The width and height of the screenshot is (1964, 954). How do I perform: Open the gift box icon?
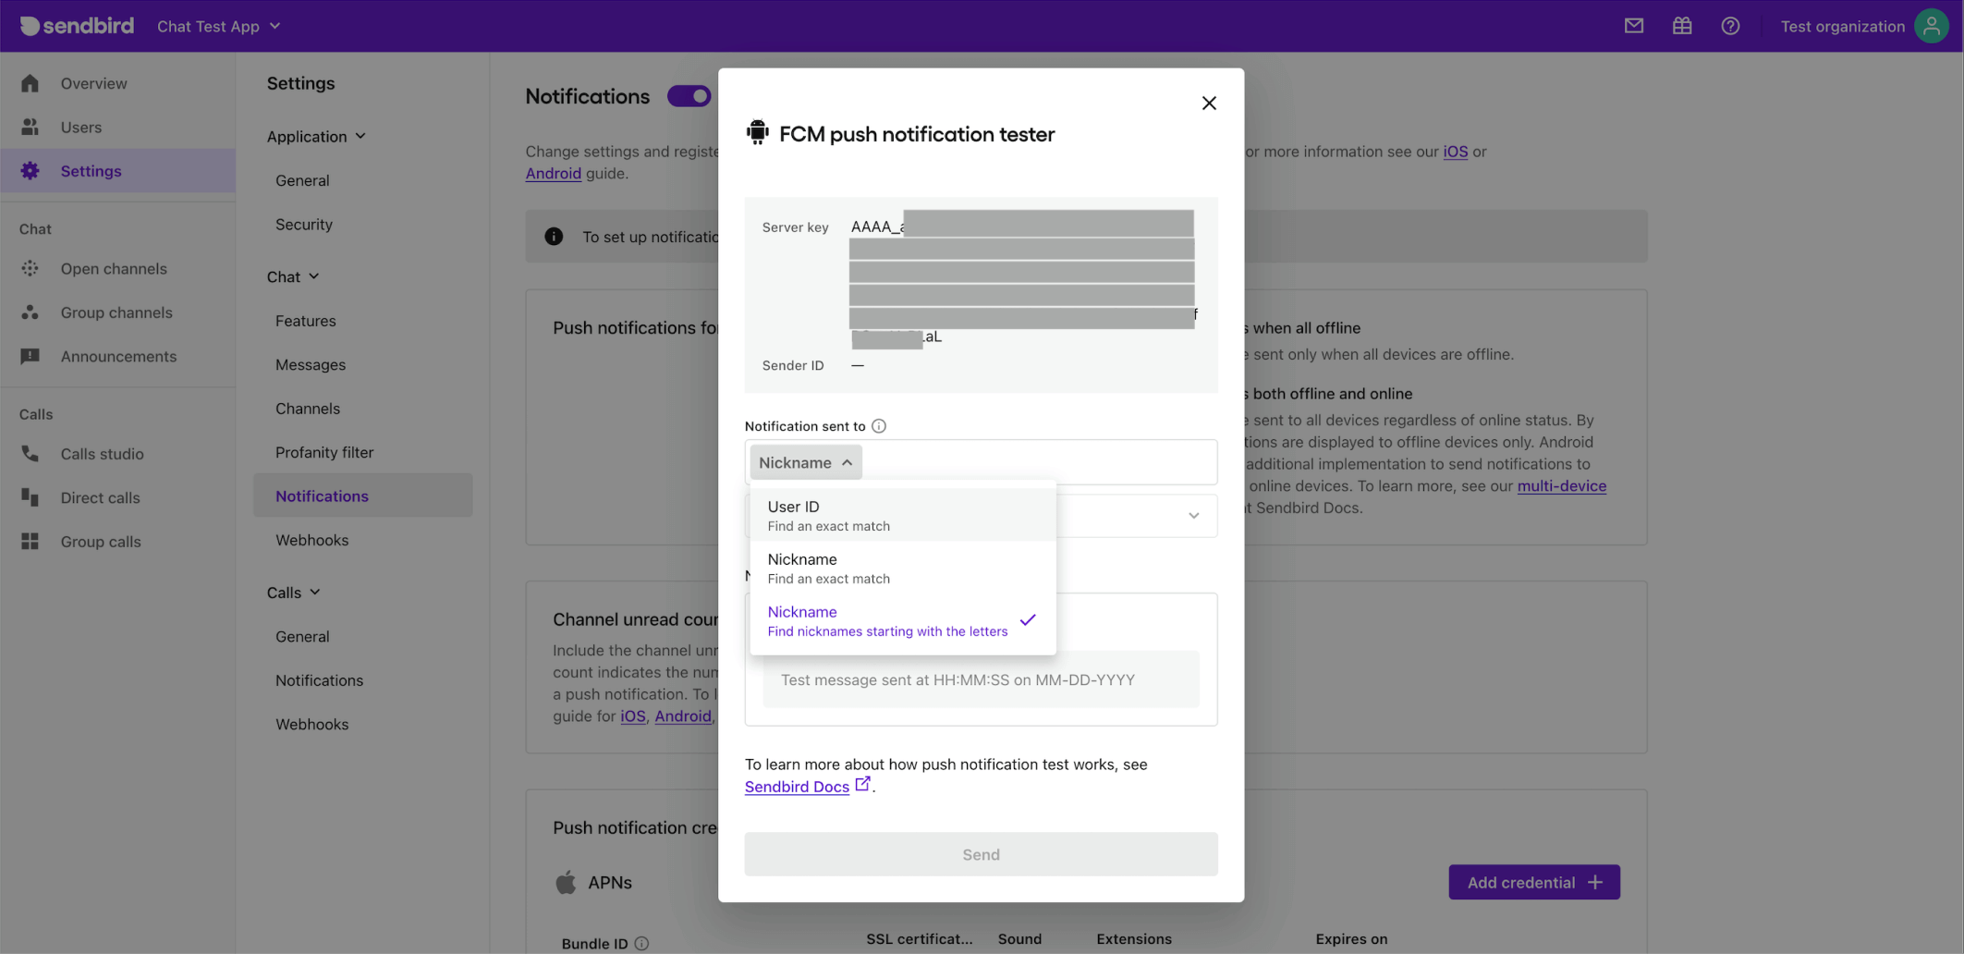tap(1682, 26)
